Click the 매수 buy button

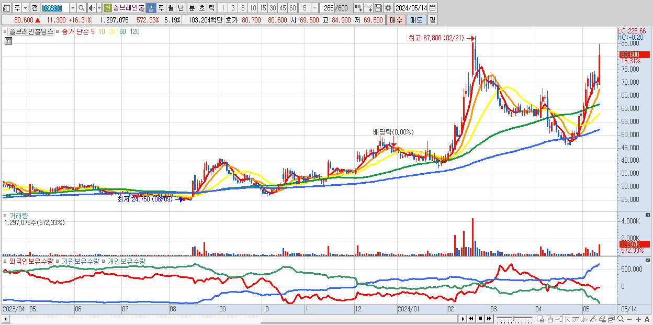[x=395, y=20]
